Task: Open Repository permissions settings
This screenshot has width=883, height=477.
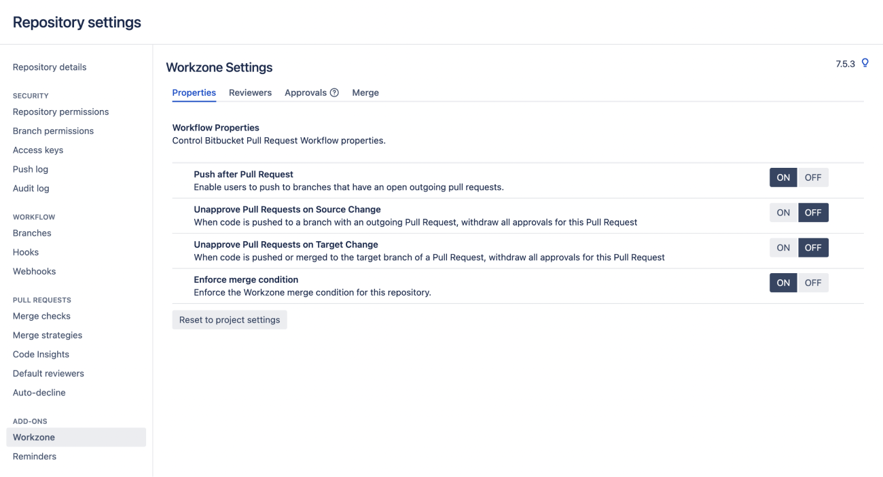Action: pyautogui.click(x=60, y=112)
